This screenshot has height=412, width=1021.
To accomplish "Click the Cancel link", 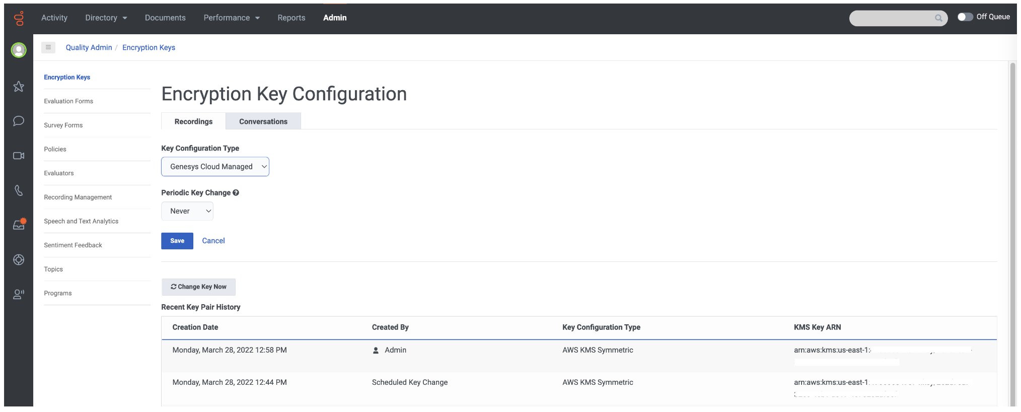I will pyautogui.click(x=213, y=241).
